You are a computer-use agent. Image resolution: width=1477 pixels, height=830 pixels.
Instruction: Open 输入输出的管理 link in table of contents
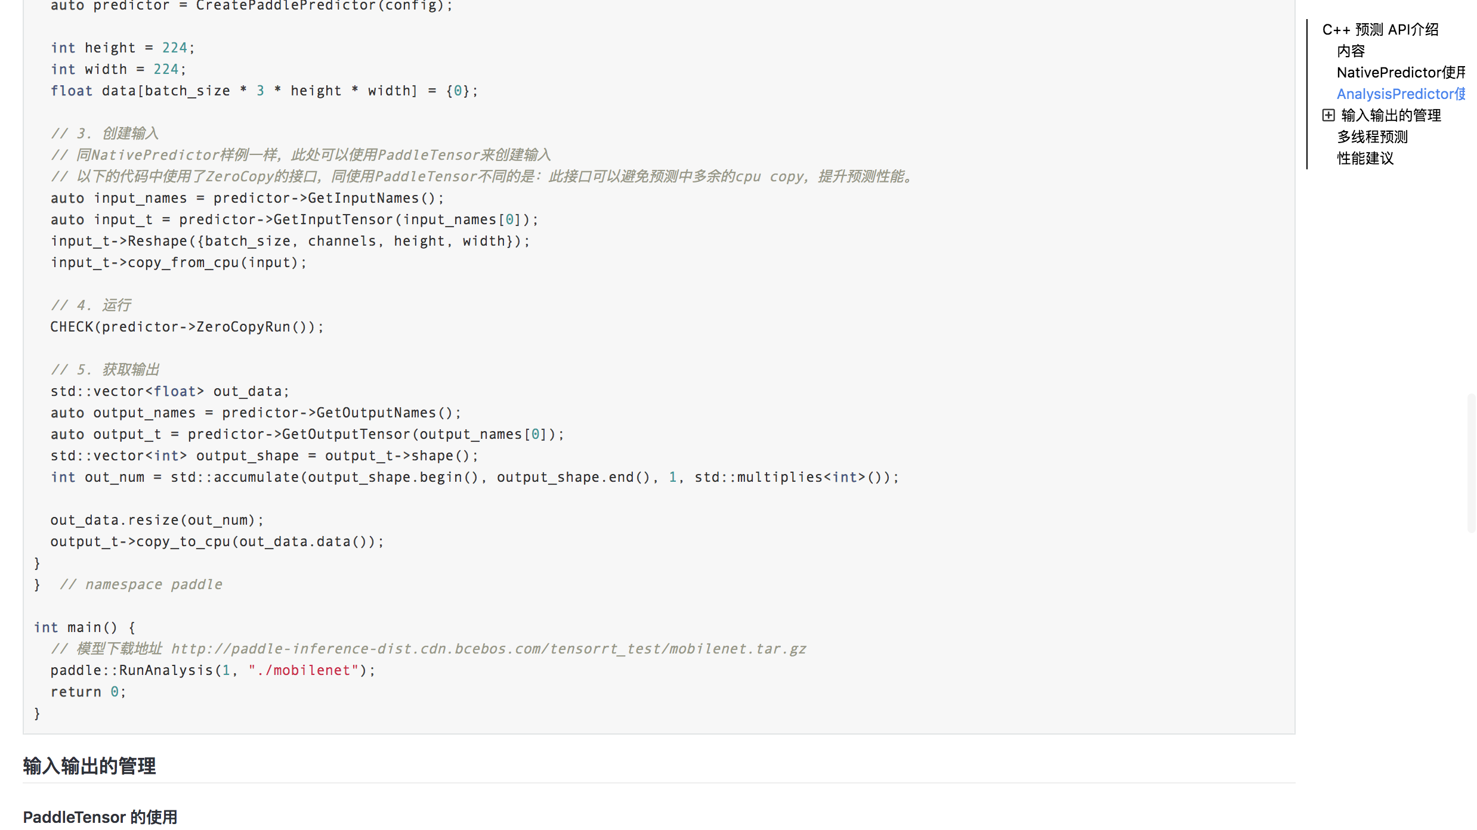[1391, 116]
